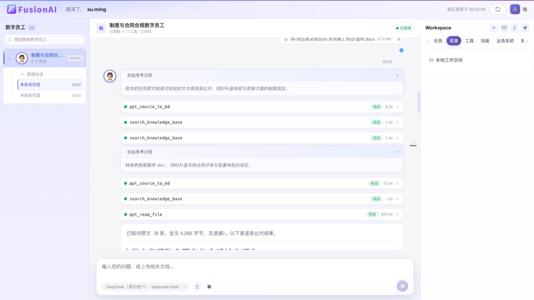The width and height of the screenshot is (534, 300).
Task: Open the mail icon in Workspace header
Action: [504, 28]
